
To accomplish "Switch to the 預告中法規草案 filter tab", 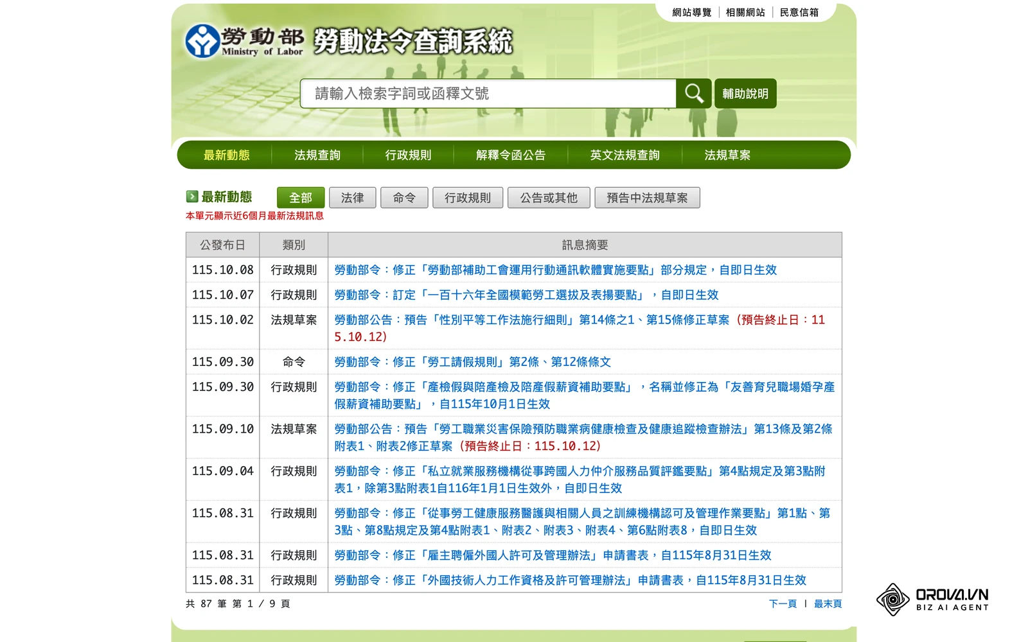I will click(x=647, y=198).
